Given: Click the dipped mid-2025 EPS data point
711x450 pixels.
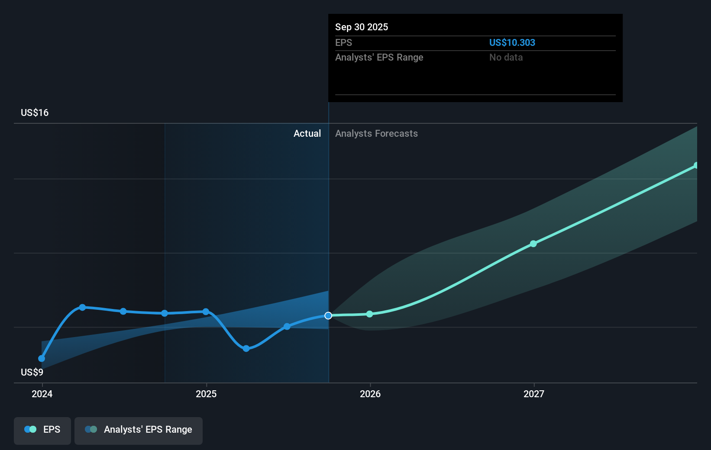Looking at the screenshot, I should point(246,348).
